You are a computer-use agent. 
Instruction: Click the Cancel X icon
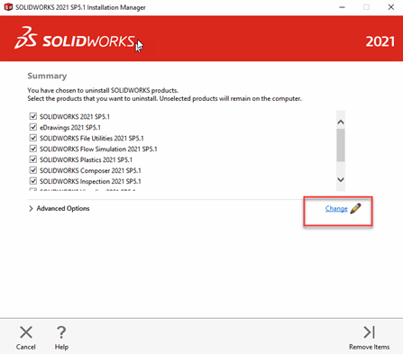point(26,332)
